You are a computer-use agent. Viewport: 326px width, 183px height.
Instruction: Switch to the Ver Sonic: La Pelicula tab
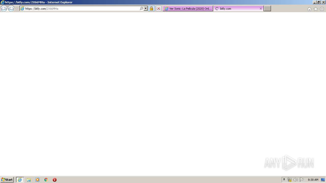(188, 8)
